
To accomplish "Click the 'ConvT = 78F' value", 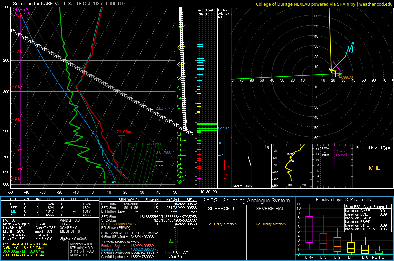I will [x=45, y=228].
